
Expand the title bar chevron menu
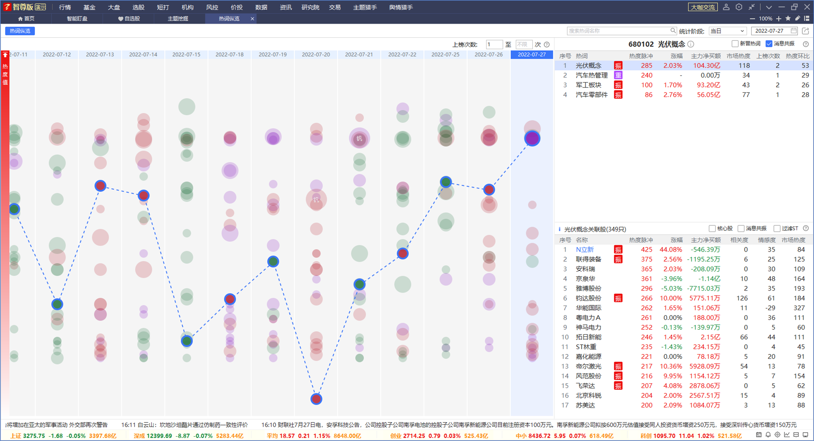coord(769,7)
